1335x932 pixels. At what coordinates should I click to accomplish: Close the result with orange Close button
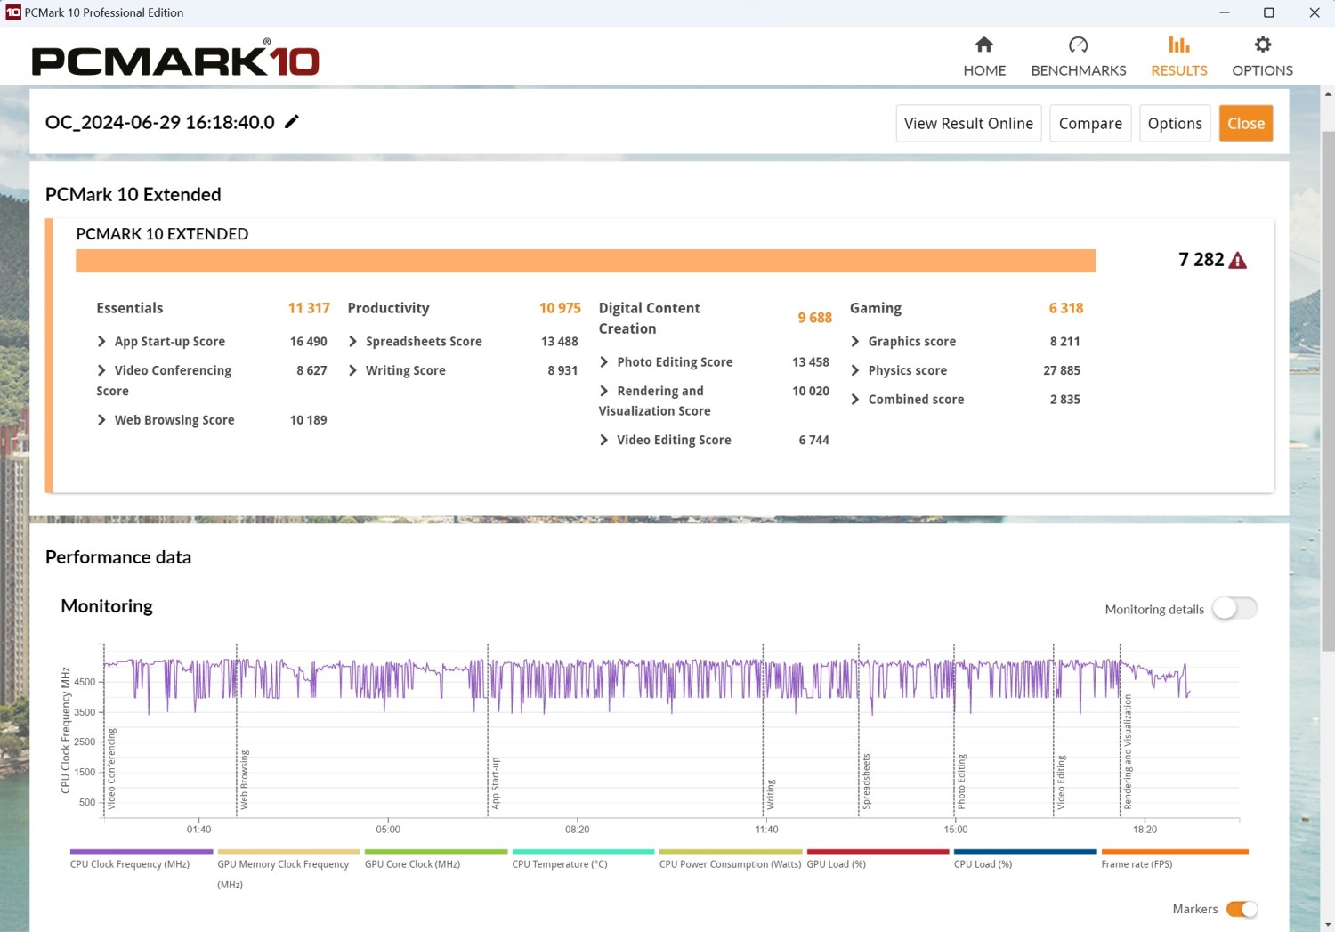click(x=1245, y=124)
